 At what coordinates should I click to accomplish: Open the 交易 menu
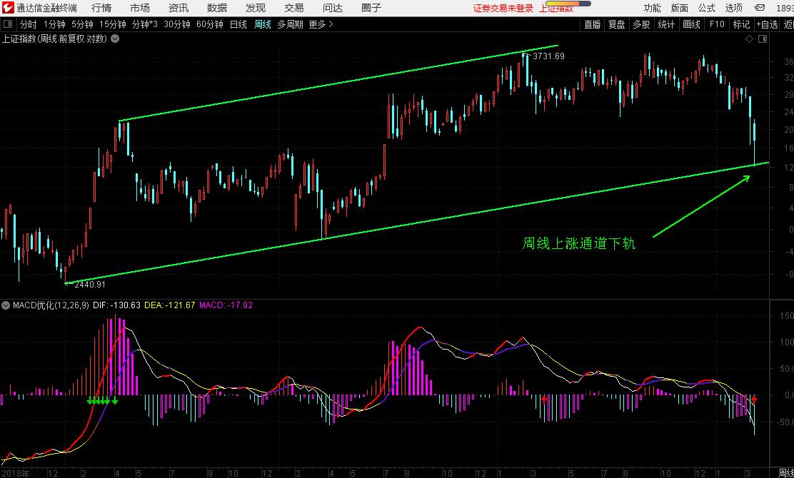pos(294,8)
